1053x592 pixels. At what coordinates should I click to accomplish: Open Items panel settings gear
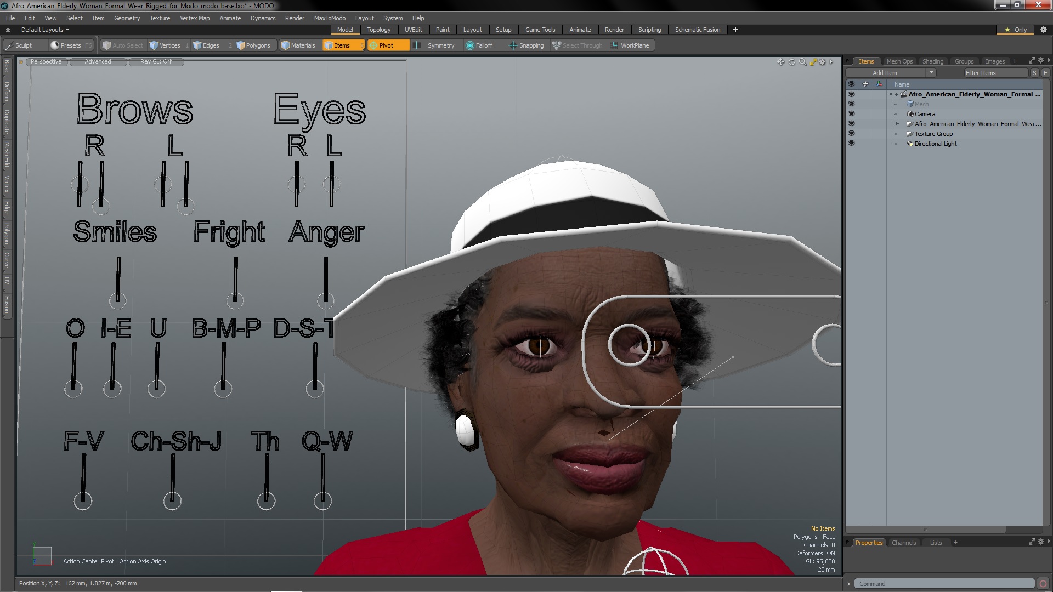pyautogui.click(x=1041, y=61)
